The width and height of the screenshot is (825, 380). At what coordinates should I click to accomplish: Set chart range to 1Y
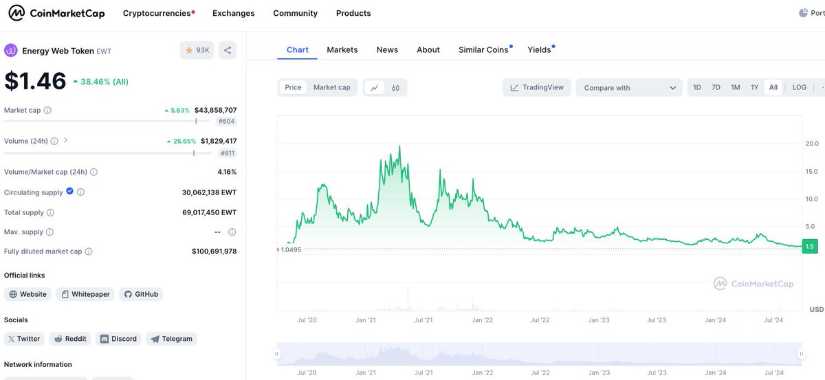(x=755, y=87)
